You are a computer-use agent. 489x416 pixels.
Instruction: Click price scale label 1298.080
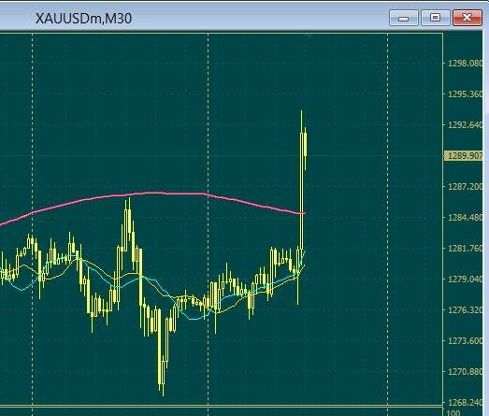point(465,64)
